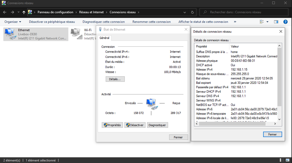292x163 pixels.
Task: Click Fermer in État de Ethernet dialog
Action: tap(178, 137)
